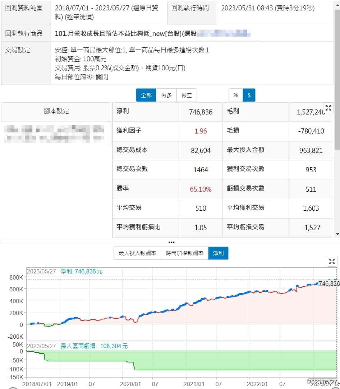Click the scrollbar down arrow
340x389 pixels.
(337, 234)
